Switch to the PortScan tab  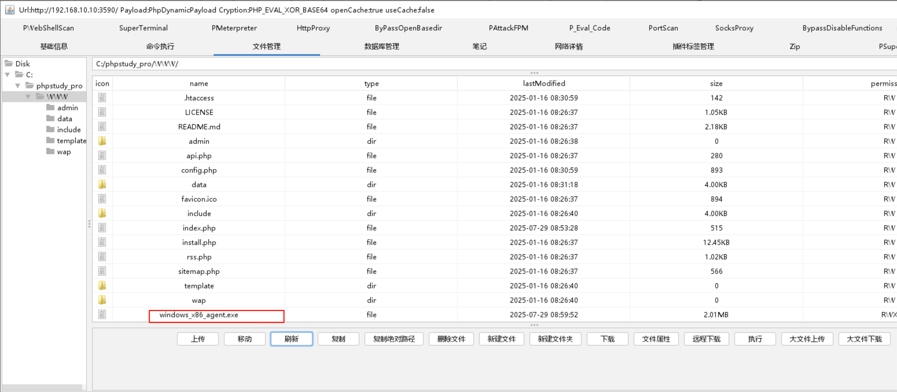click(663, 28)
